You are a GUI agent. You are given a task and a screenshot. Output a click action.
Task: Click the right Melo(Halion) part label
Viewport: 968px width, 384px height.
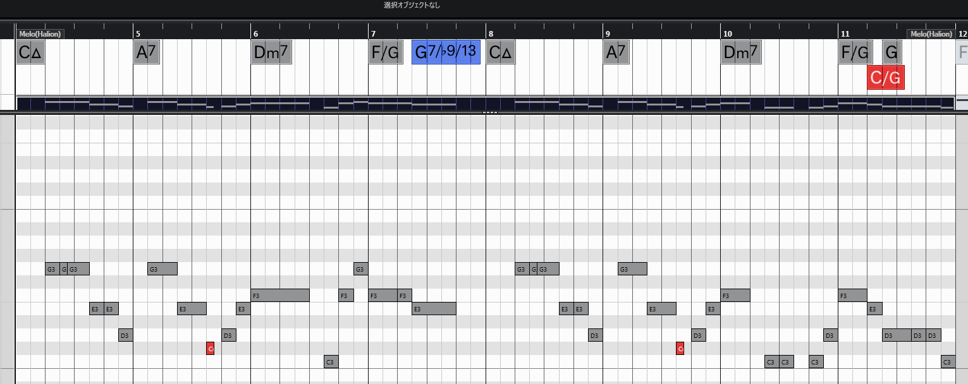(930, 34)
